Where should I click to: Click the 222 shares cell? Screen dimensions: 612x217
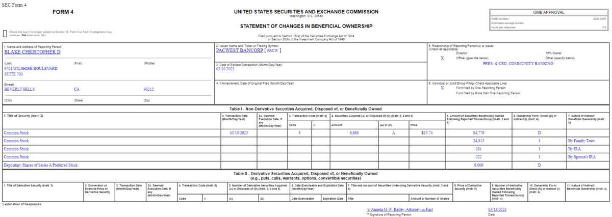pos(478,157)
